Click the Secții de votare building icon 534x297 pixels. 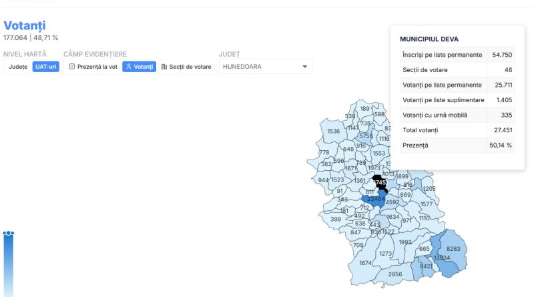coord(164,67)
